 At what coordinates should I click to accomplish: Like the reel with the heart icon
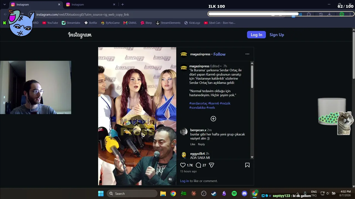point(183,165)
